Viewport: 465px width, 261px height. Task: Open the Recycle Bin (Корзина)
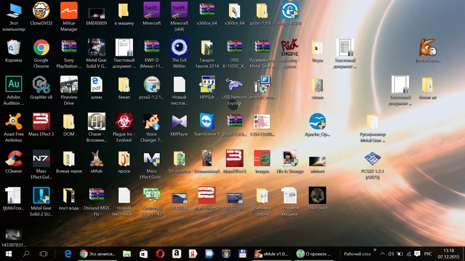click(13, 48)
